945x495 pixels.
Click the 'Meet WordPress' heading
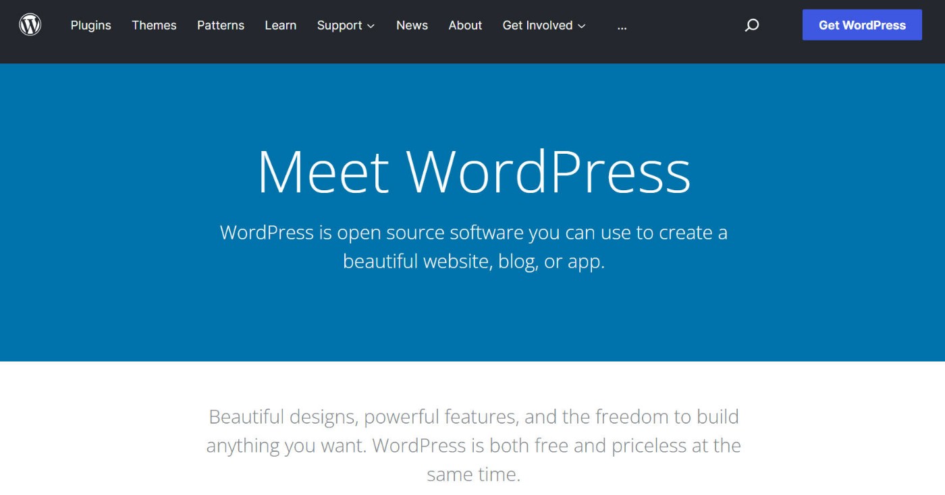pos(474,171)
